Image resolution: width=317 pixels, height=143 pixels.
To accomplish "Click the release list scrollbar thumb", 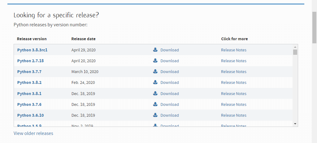I will [x=295, y=52].
